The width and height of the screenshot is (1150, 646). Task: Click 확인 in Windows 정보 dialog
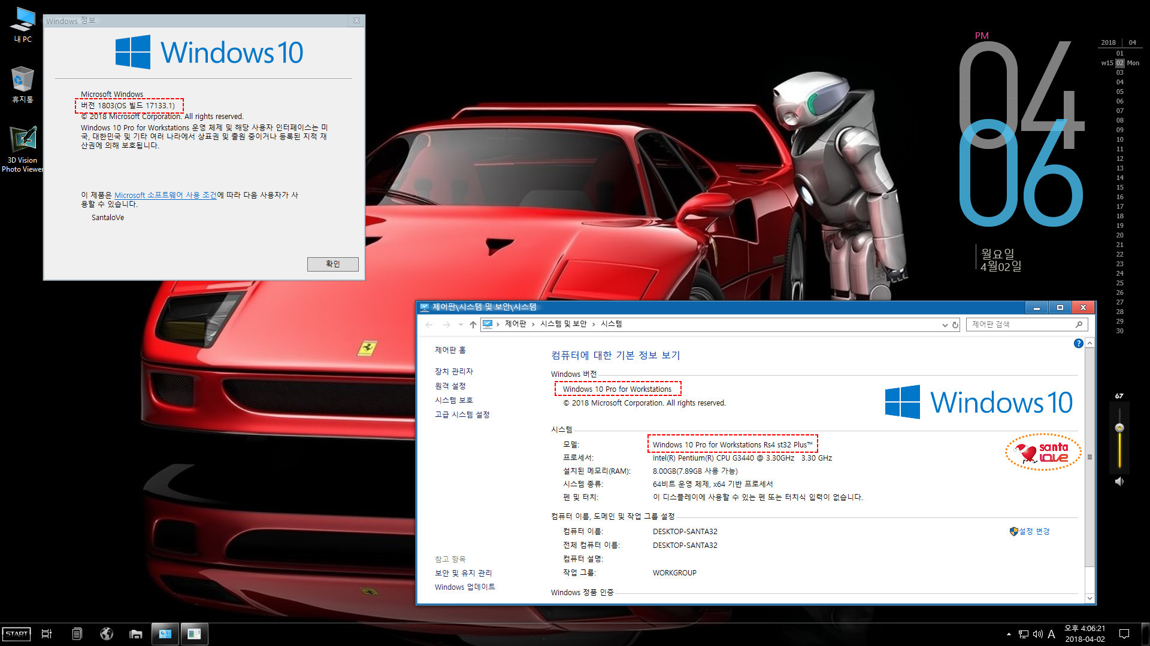[333, 264]
